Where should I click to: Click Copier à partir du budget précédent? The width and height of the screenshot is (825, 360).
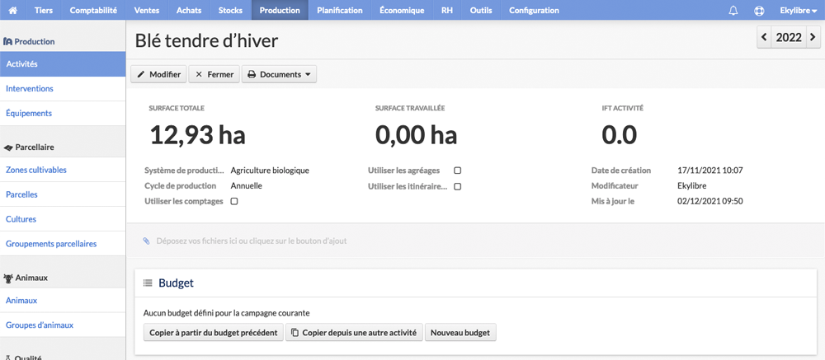click(214, 333)
